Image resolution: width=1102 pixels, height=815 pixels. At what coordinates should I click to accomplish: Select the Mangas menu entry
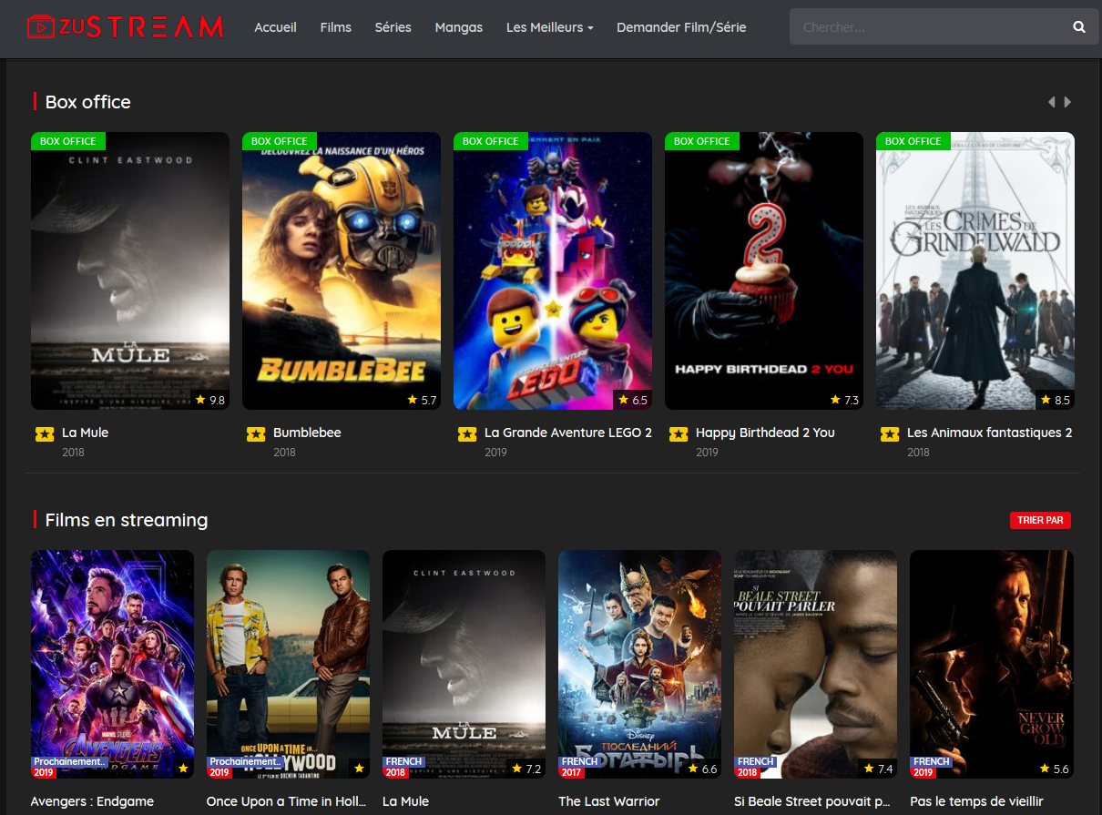(459, 27)
